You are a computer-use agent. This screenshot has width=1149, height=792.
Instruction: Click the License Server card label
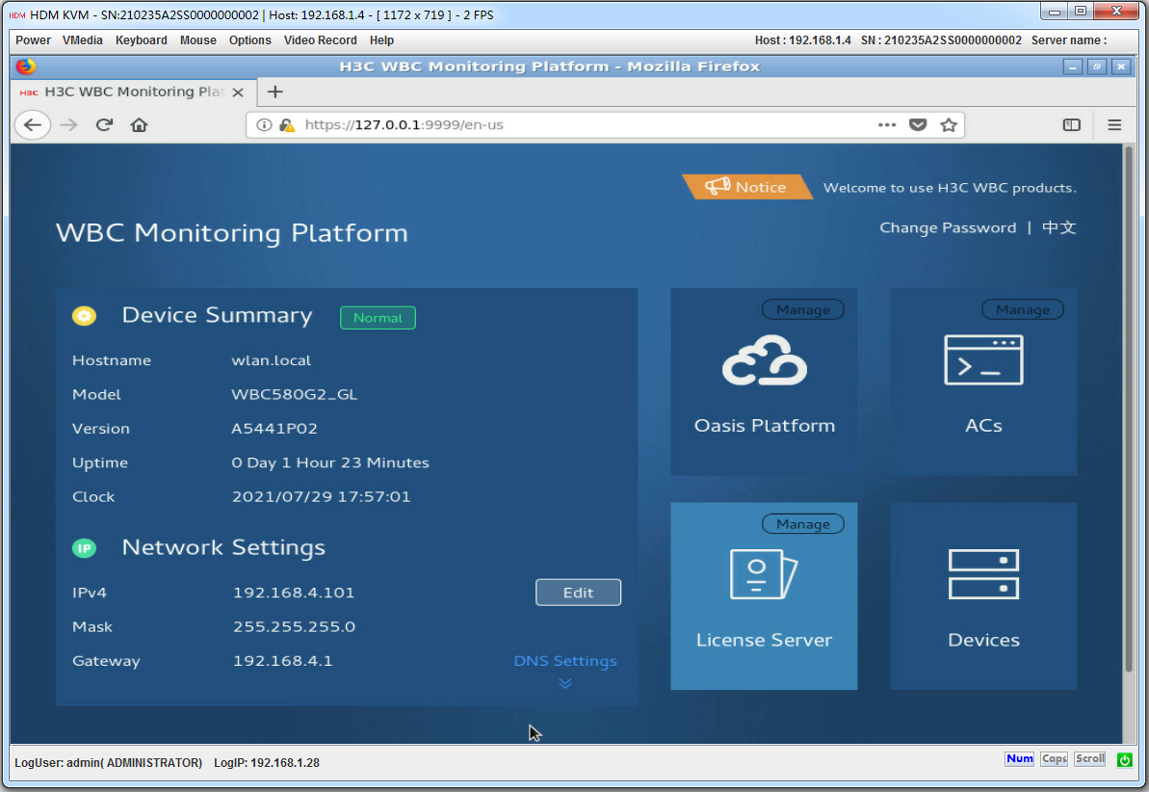pyautogui.click(x=765, y=640)
